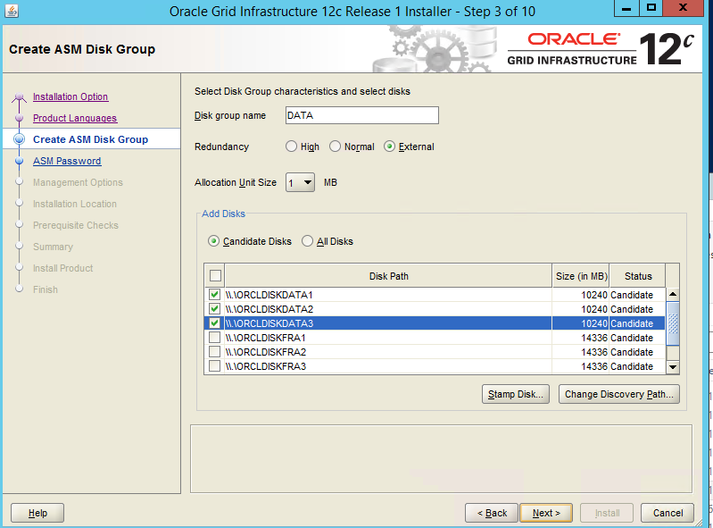Go to Installation Option step
The width and height of the screenshot is (713, 528).
click(x=70, y=96)
